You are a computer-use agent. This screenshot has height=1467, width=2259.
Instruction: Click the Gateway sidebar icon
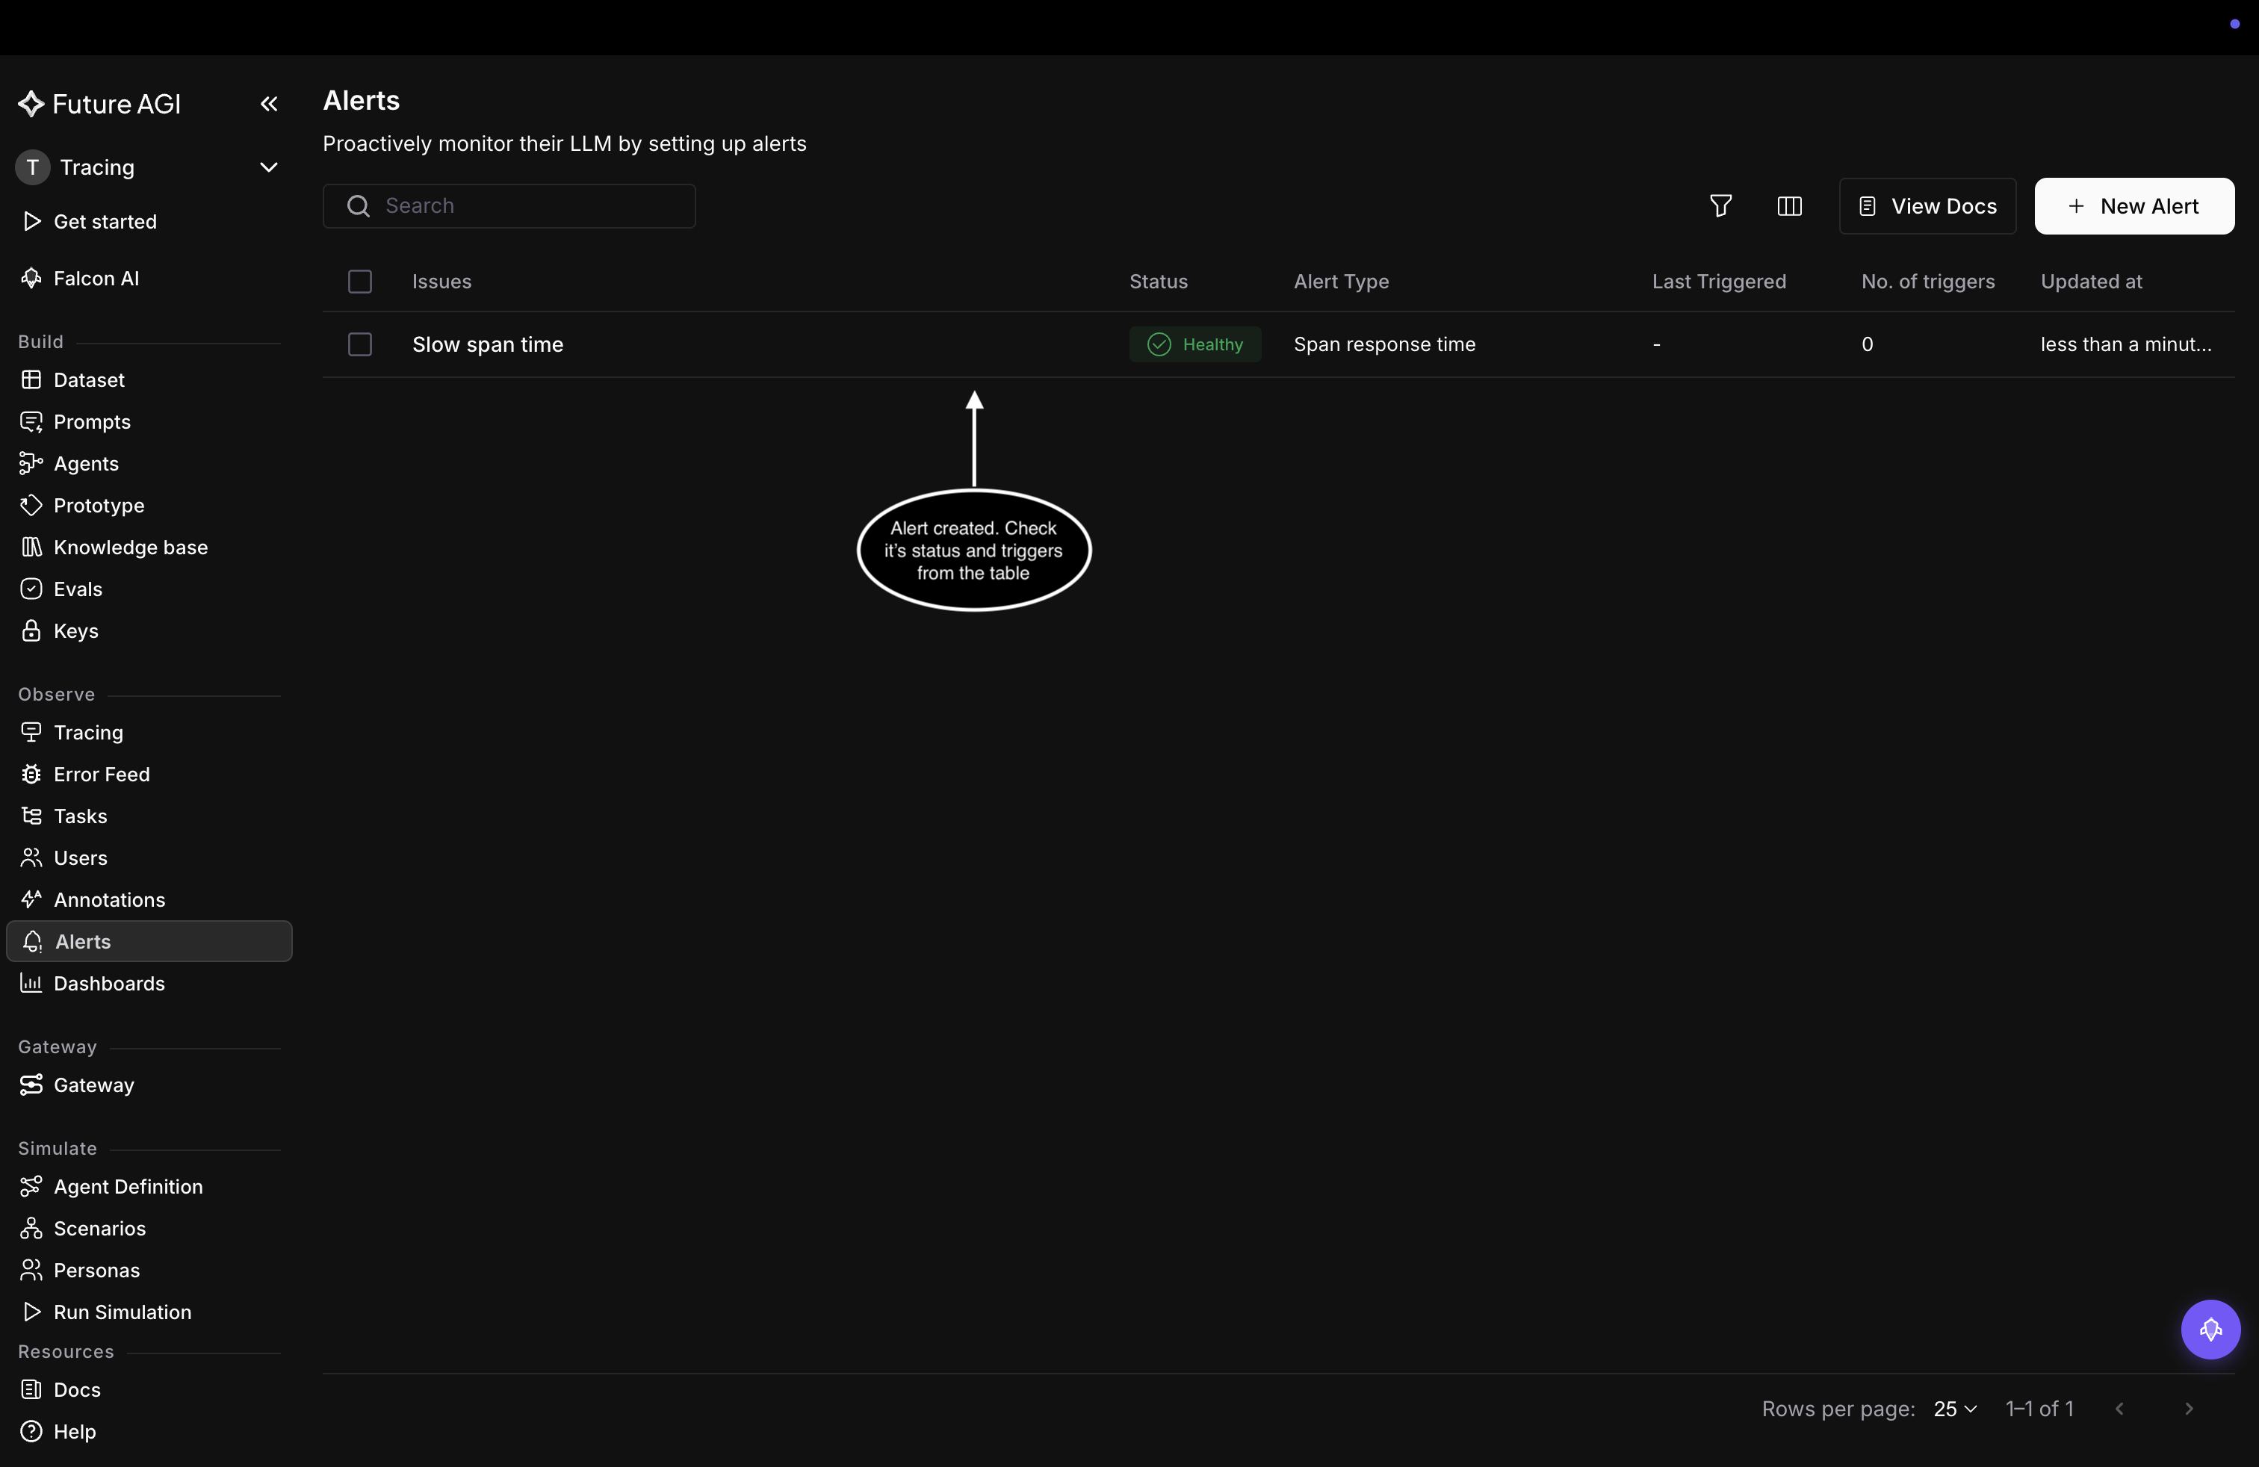[x=31, y=1085]
